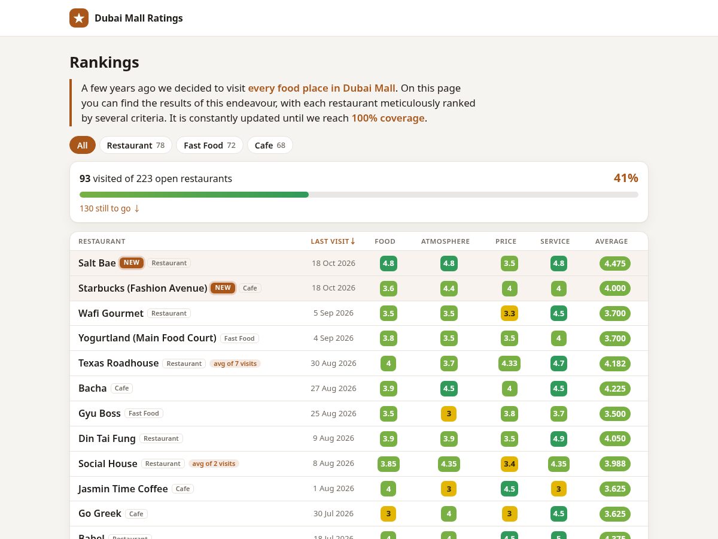Open the Wafi Gourmet entry
Screen dimensions: 718x539
coord(111,313)
